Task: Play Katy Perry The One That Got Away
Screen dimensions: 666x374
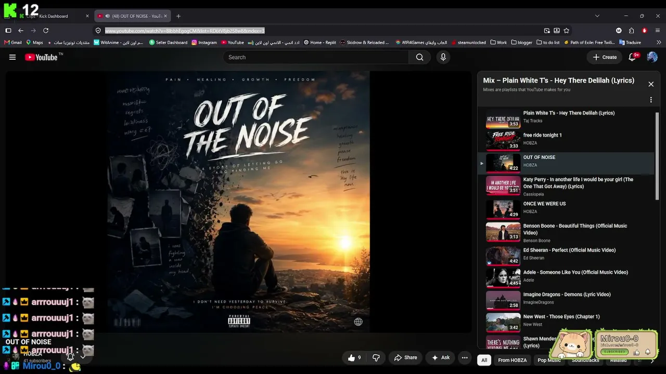Action: (x=567, y=186)
